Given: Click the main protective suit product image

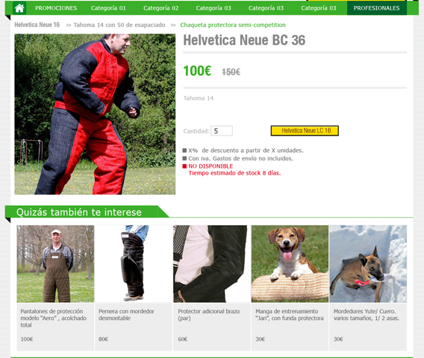Looking at the screenshot, I should tap(95, 114).
